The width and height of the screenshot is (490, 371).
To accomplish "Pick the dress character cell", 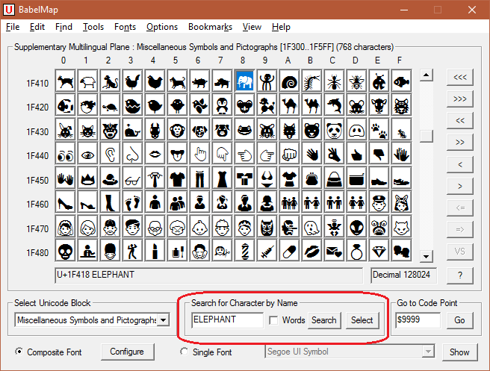I will coord(222,178).
